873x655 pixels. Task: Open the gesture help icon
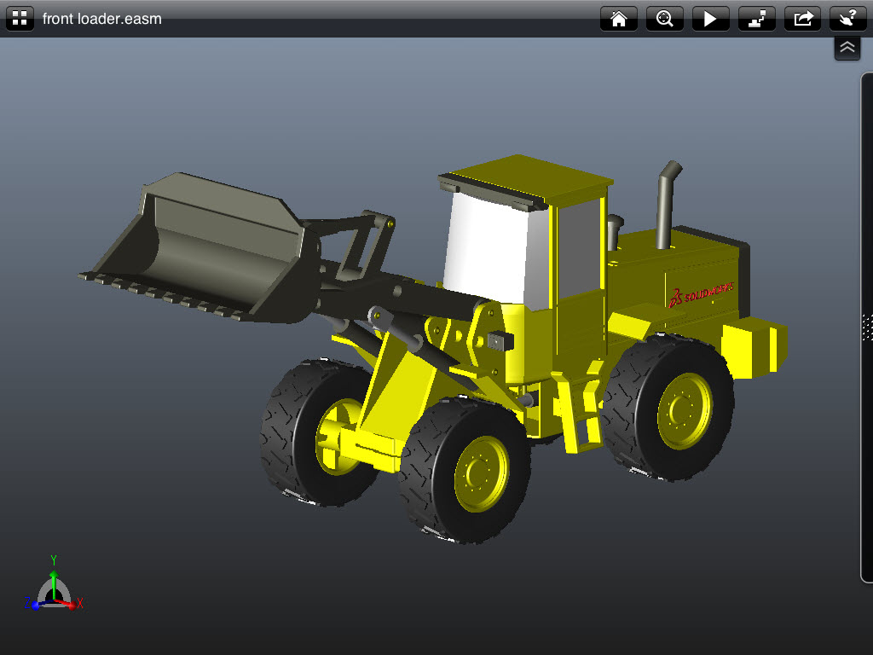[848, 19]
